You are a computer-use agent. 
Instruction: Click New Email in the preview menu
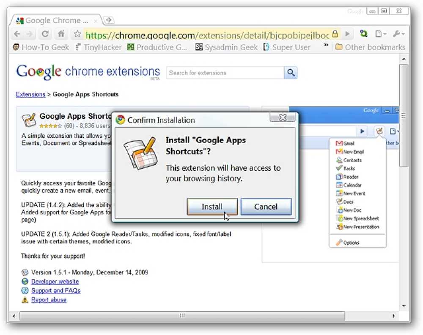[350, 152]
